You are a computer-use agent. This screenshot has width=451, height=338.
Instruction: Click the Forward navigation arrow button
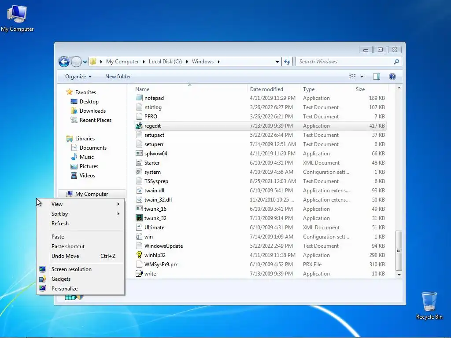[x=76, y=62]
